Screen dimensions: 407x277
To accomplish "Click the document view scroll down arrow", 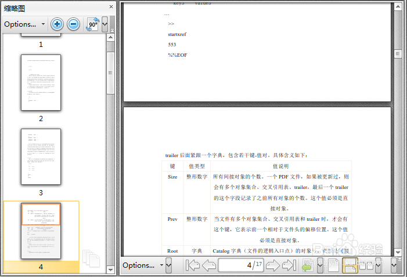I will point(398,252).
